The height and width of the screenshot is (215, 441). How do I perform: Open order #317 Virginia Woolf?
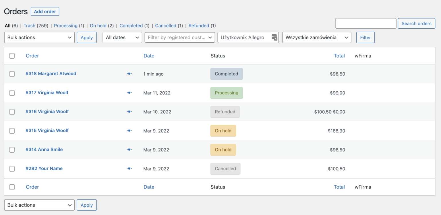click(x=47, y=92)
